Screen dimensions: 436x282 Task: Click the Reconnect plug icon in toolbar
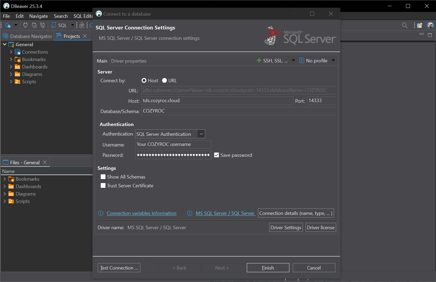(x=34, y=25)
